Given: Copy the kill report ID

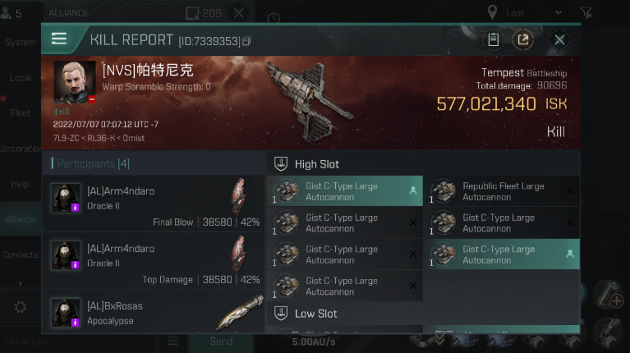Looking at the screenshot, I should click(246, 41).
